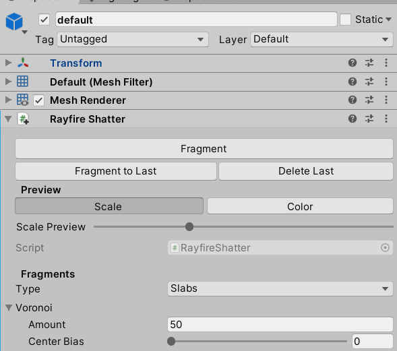Open Rayfire Shatter help icon
397x351 pixels.
coord(353,119)
